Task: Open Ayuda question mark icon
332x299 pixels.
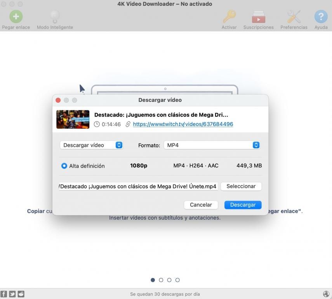Action: (x=321, y=17)
